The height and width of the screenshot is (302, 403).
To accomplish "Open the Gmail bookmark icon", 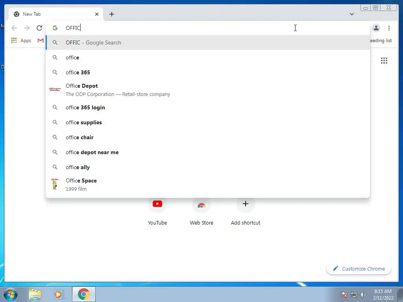I will pyautogui.click(x=41, y=41).
